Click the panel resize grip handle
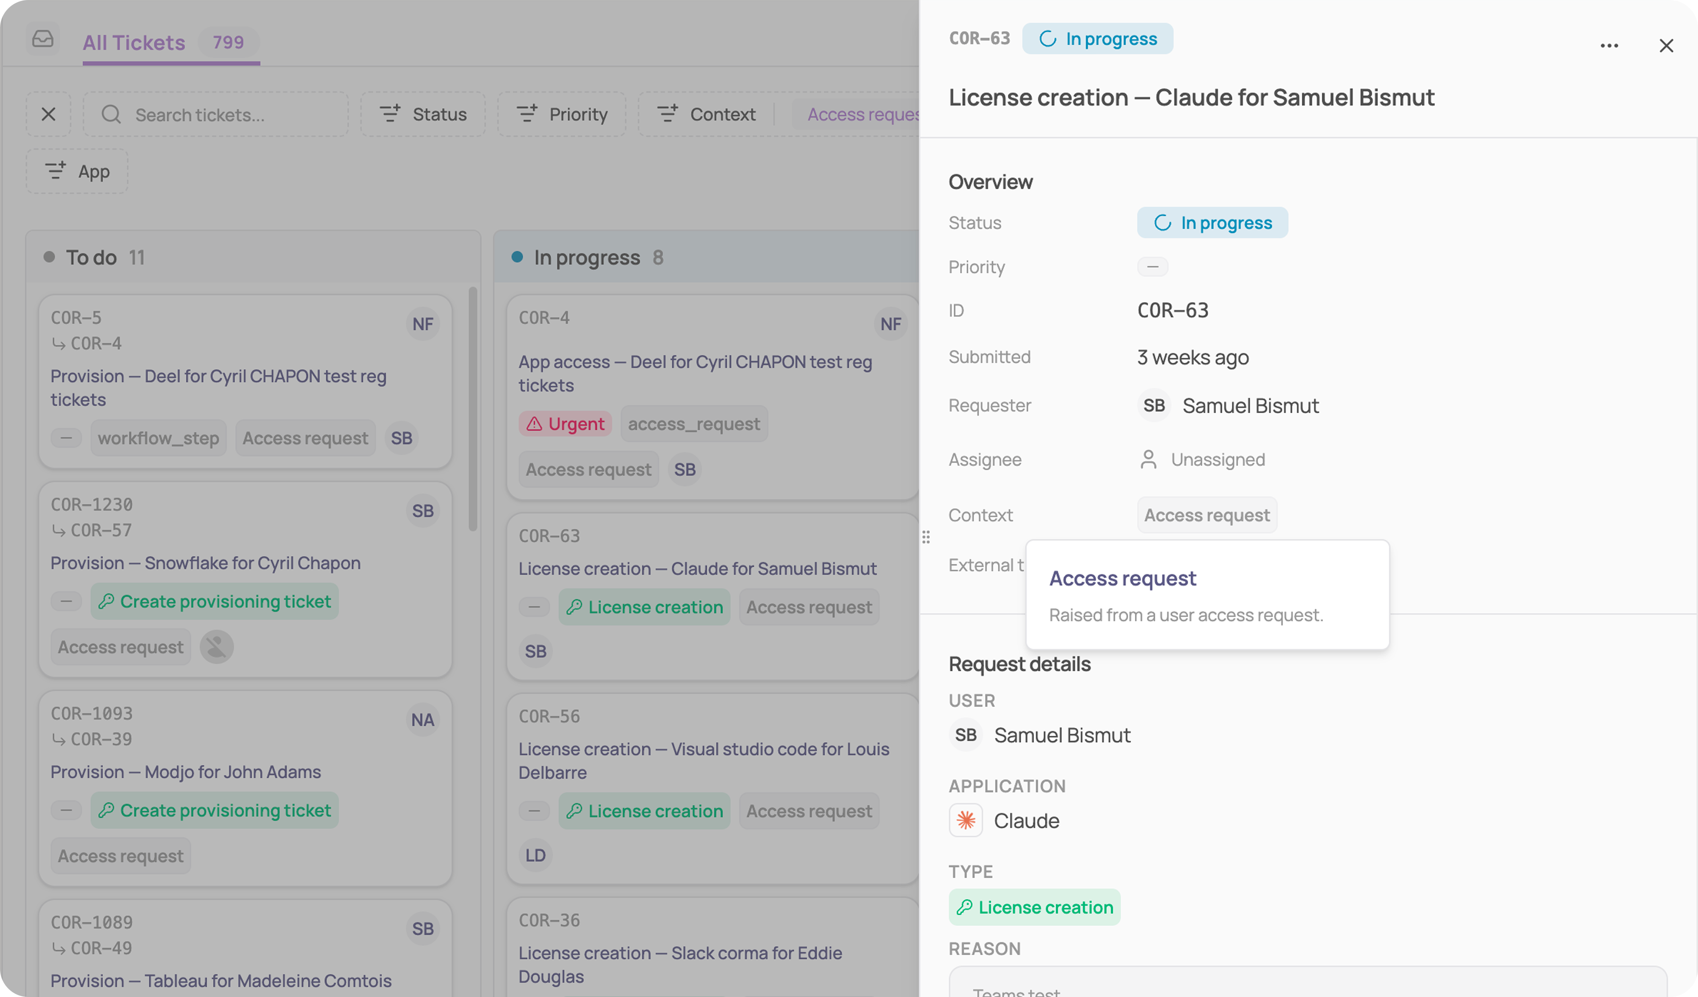Viewport: 1698px width, 997px height. click(926, 537)
